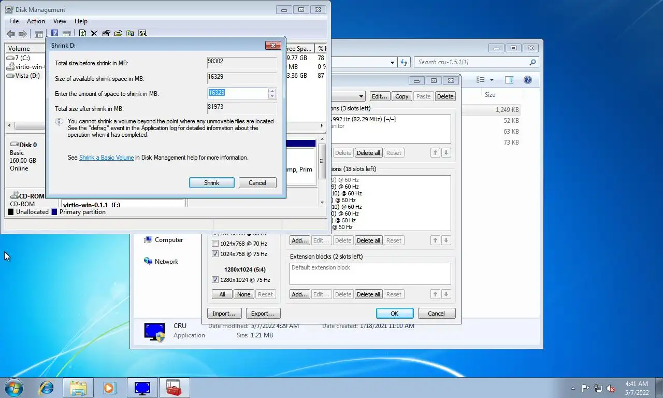663x398 pixels.
Task: Select Network in the Explorer navigation pane
Action: pos(166,262)
